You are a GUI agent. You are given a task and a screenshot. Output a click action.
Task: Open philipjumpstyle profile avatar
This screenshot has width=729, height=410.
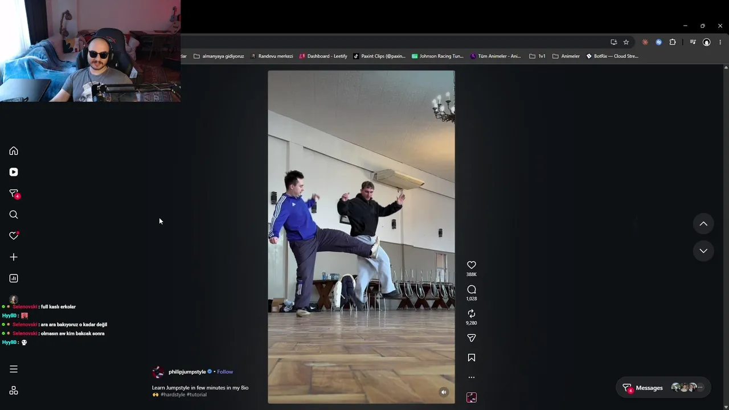[158, 372]
